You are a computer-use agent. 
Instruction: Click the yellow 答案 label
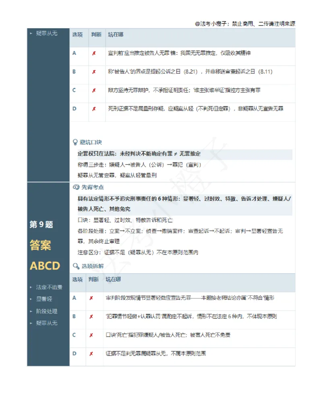coord(40,245)
